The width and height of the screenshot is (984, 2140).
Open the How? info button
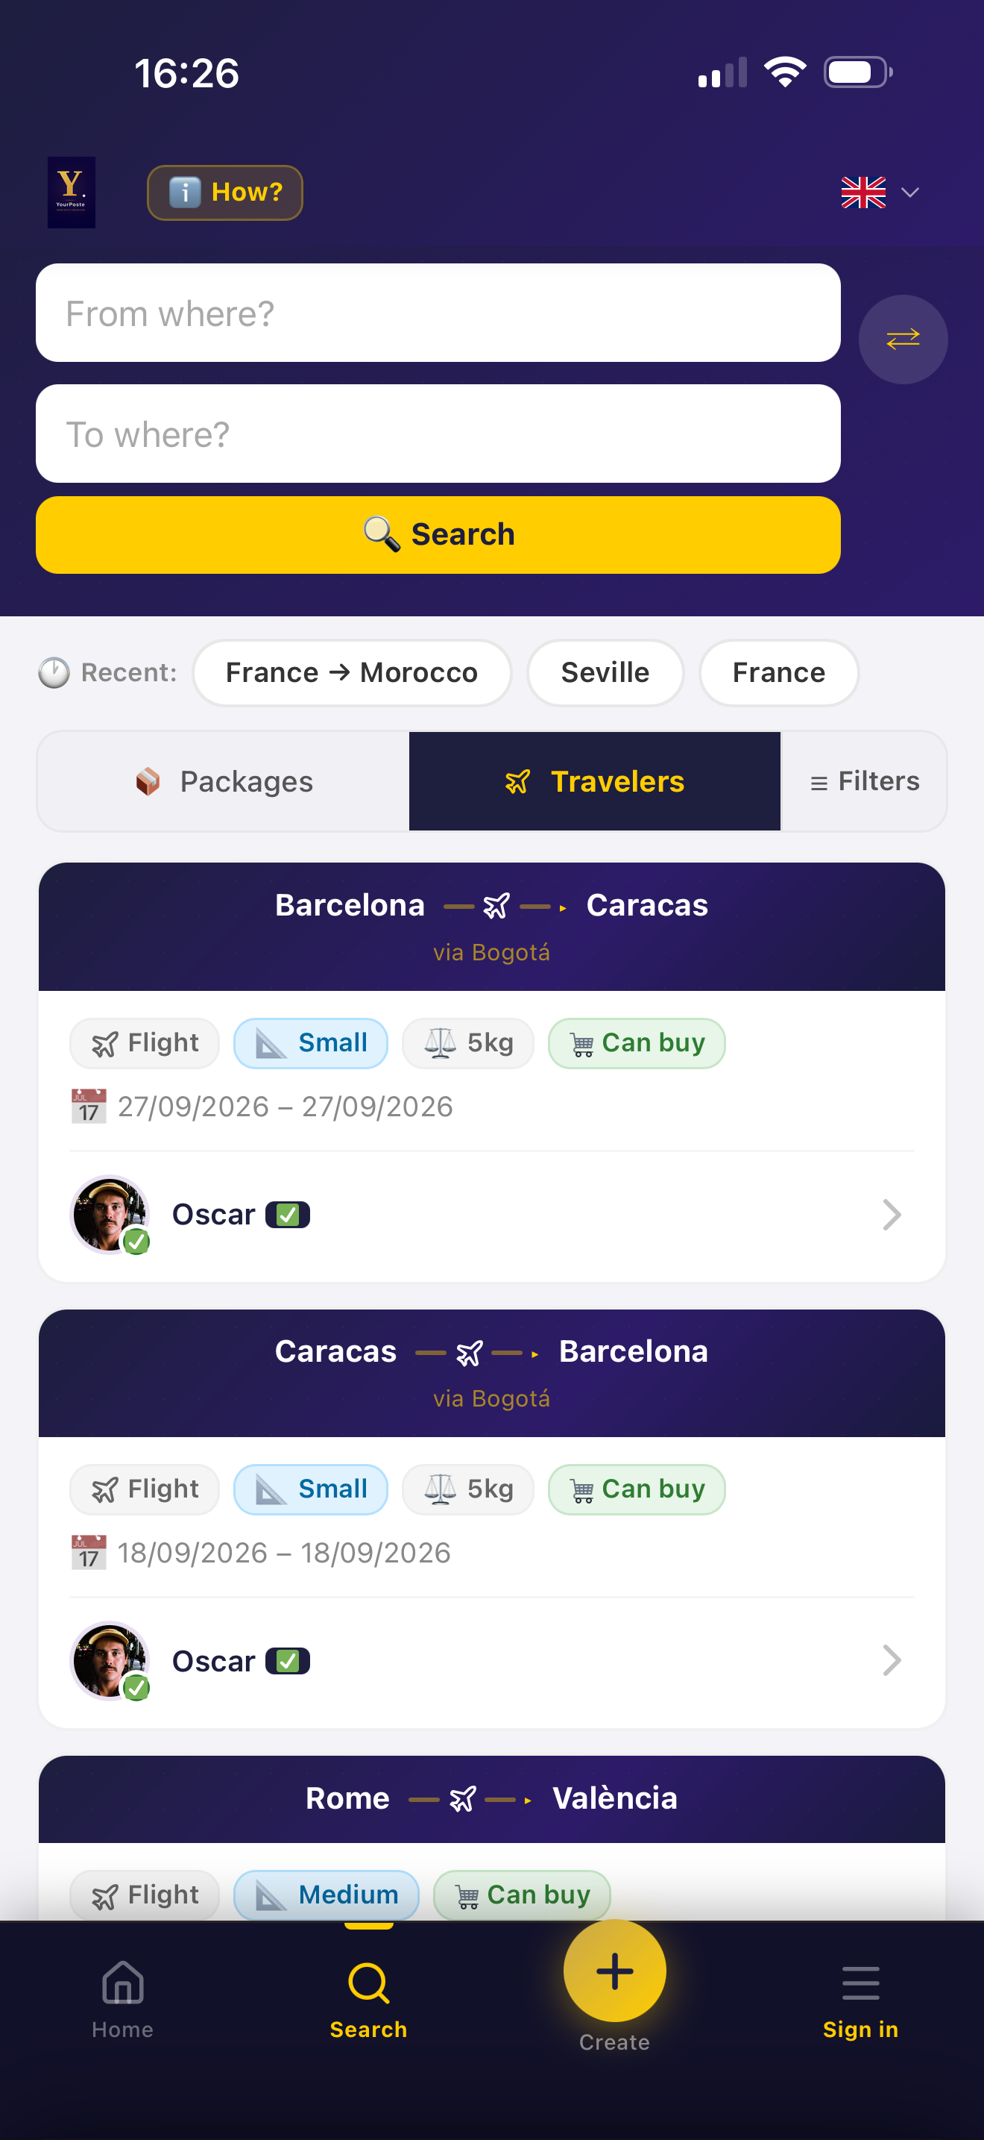click(225, 193)
